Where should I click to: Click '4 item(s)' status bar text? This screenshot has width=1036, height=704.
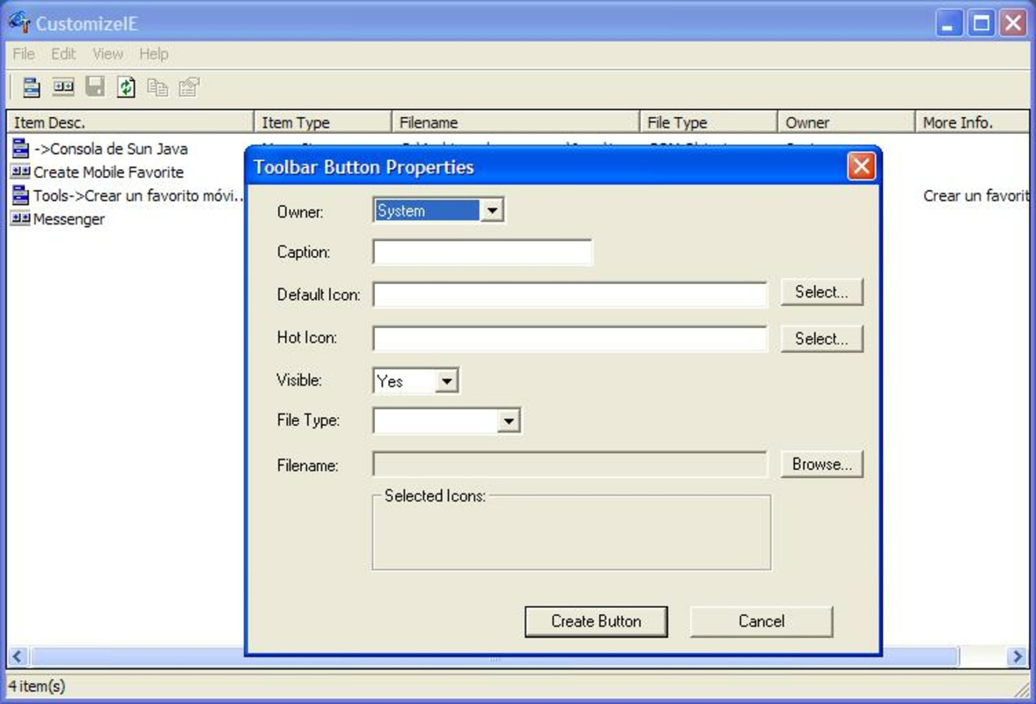click(37, 686)
